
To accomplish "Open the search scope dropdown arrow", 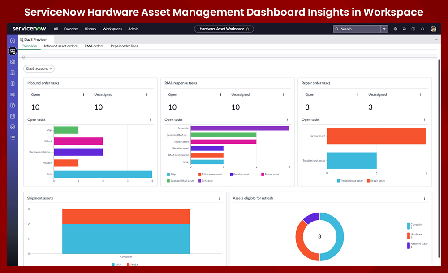I will (x=384, y=29).
